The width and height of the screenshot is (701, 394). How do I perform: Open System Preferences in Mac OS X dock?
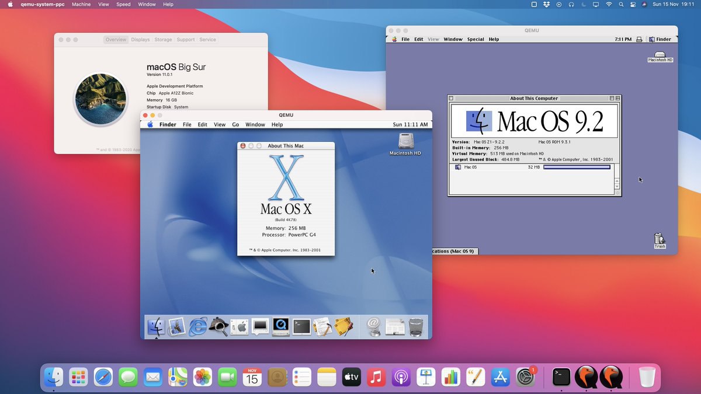[240, 327]
